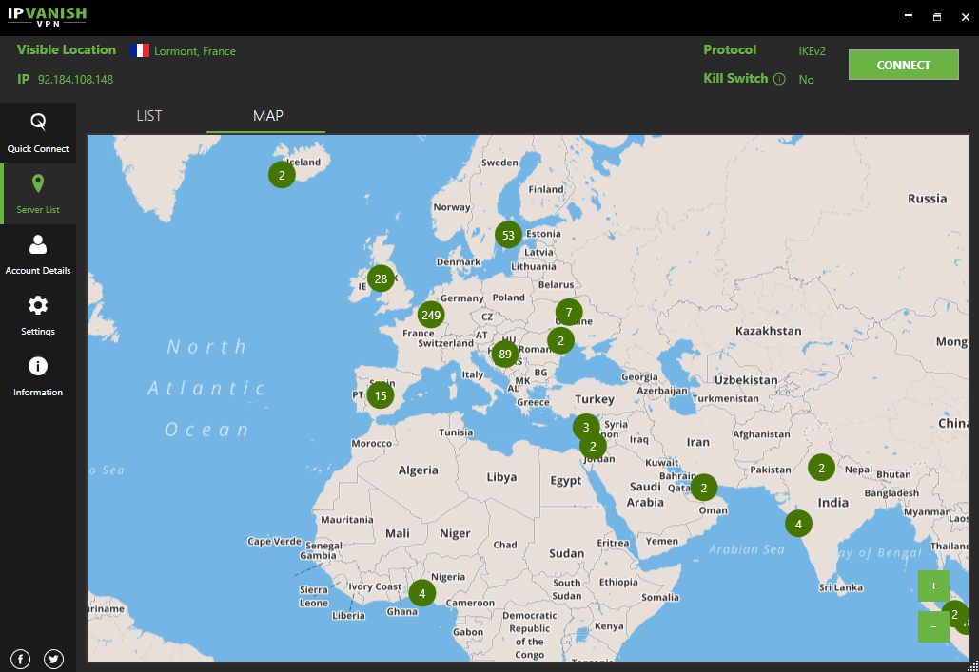Click the visible location text Lormont, France
Image resolution: width=979 pixels, height=672 pixels.
195,51
